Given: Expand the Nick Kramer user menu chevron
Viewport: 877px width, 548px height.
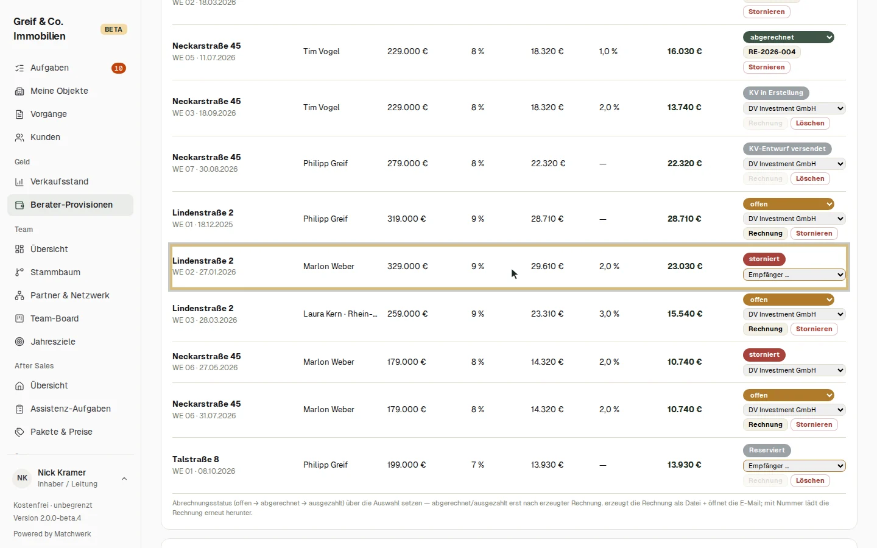Looking at the screenshot, I should (x=124, y=479).
